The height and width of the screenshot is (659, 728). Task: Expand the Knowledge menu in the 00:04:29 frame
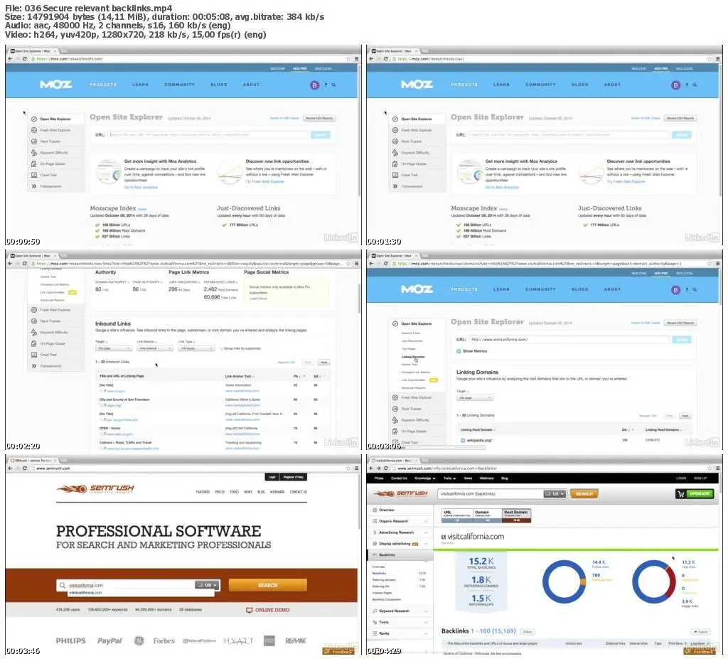coord(425,478)
